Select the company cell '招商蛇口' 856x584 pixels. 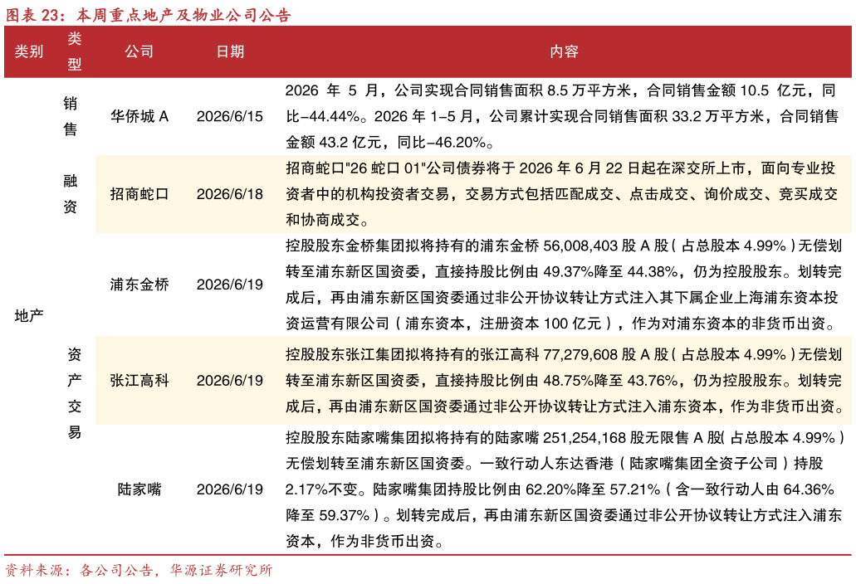click(139, 194)
